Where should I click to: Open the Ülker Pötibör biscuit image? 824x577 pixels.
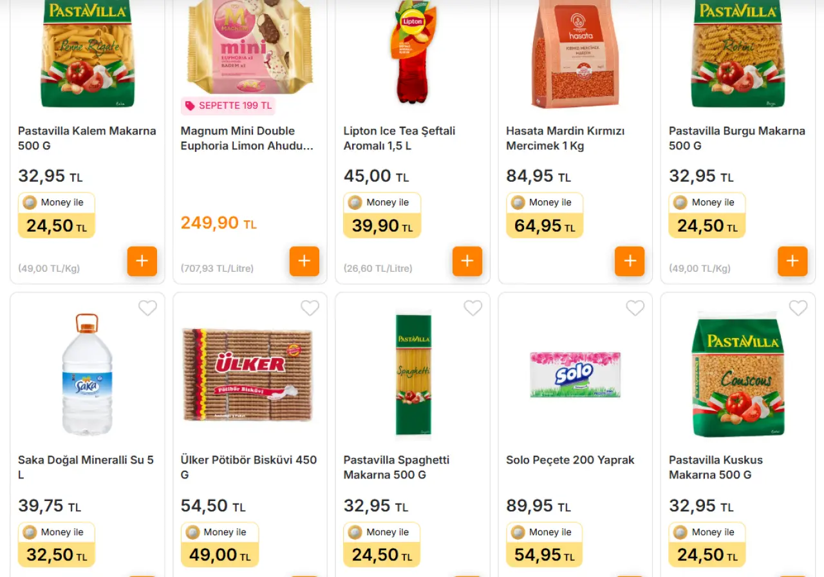coord(248,375)
